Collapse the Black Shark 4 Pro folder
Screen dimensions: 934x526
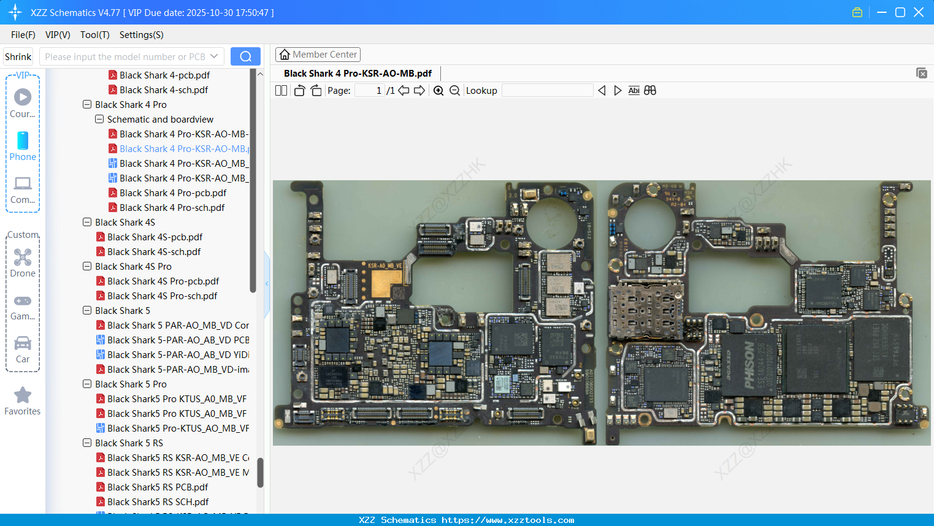(x=87, y=105)
